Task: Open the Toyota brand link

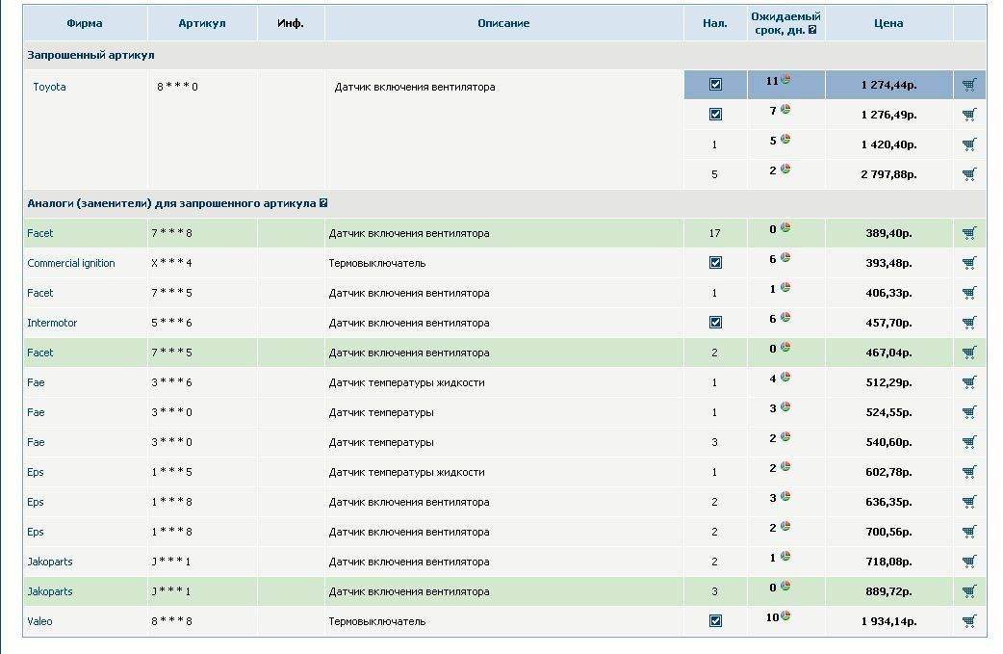Action: click(x=49, y=87)
